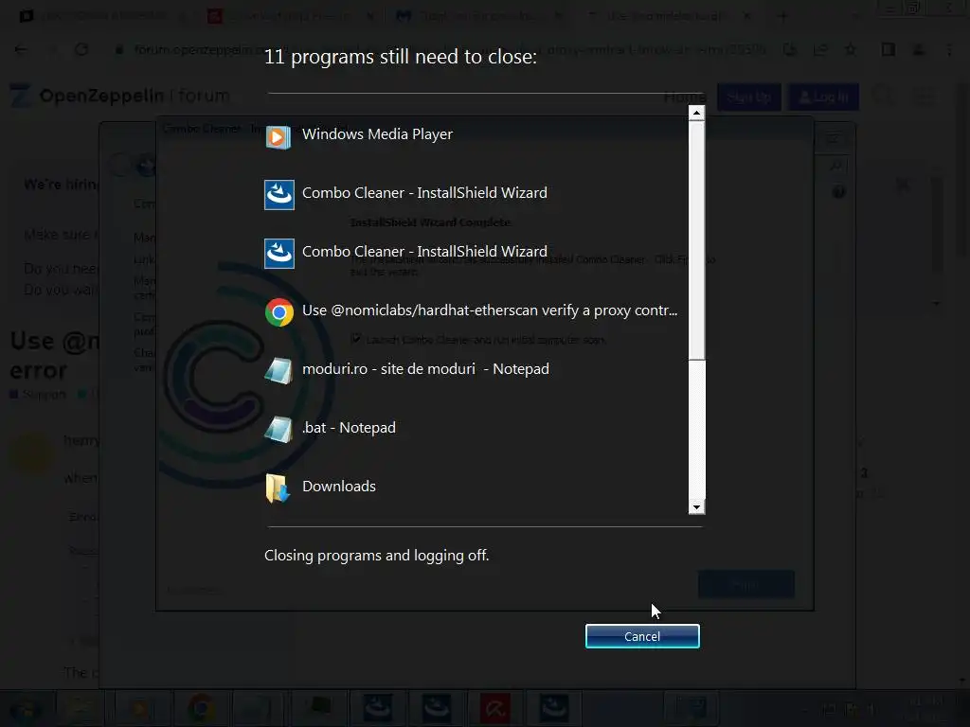Select the 'Use @nomiclabs/hardhat-etherscan verify' Chrome entry
Viewport: 970px width, 727px height.
tap(490, 310)
